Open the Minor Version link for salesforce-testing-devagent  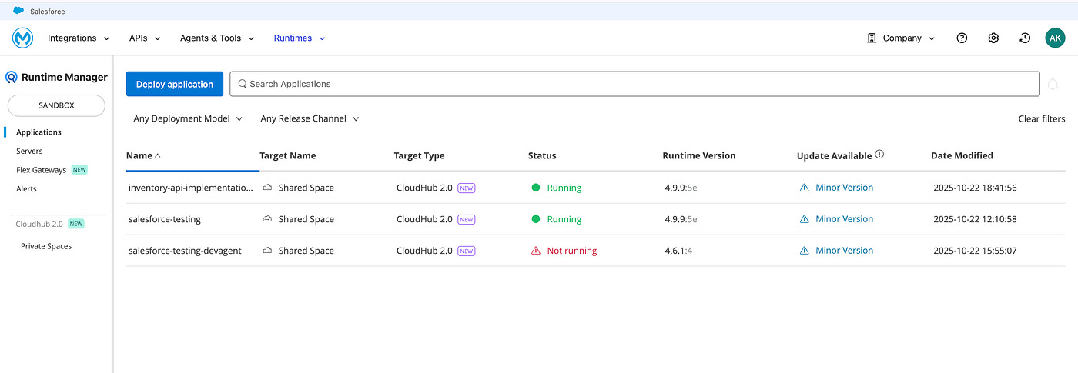[844, 251]
